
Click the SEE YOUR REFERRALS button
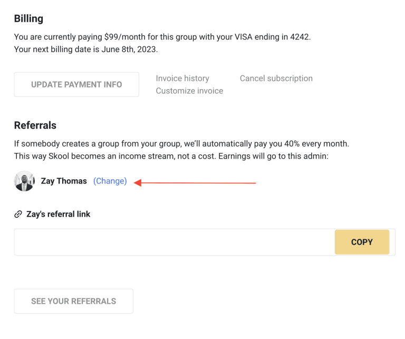click(73, 301)
